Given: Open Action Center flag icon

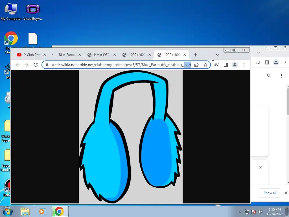Looking at the screenshot, I should point(254,212).
